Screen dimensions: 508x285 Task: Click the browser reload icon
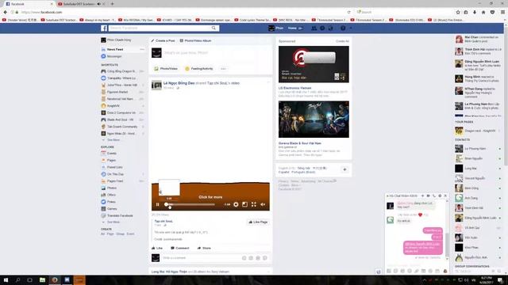pos(349,13)
